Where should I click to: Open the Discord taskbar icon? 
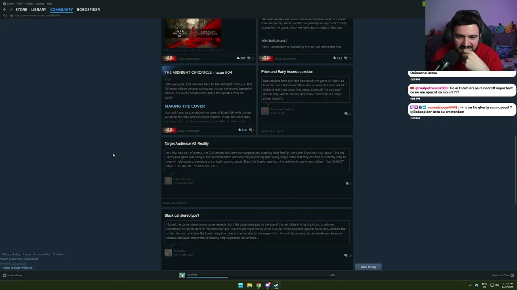267,285
